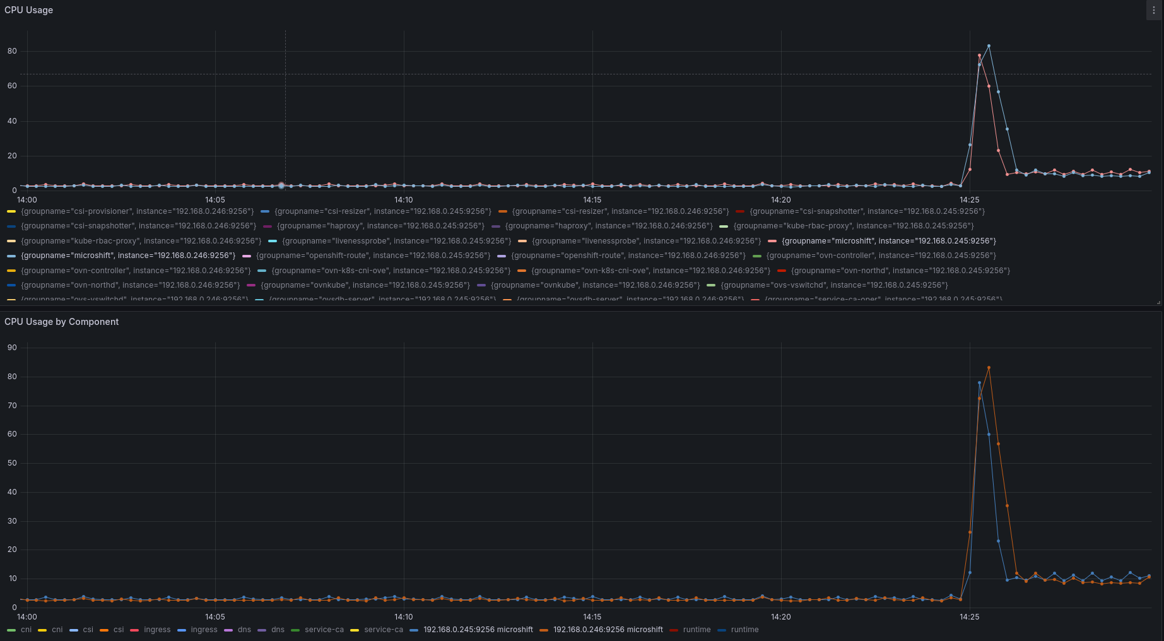Click the light-blue peak point in CPU Usage chart
The image size is (1164, 641).
[989, 46]
